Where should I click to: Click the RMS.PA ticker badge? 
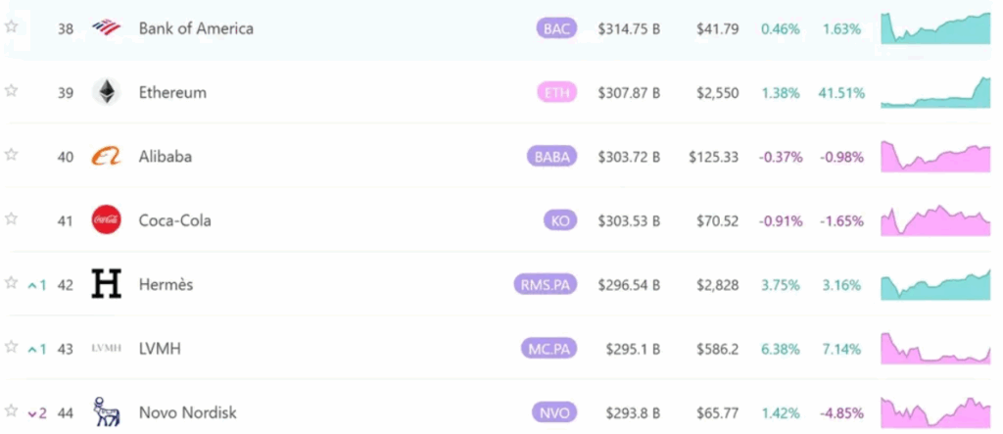tap(545, 285)
